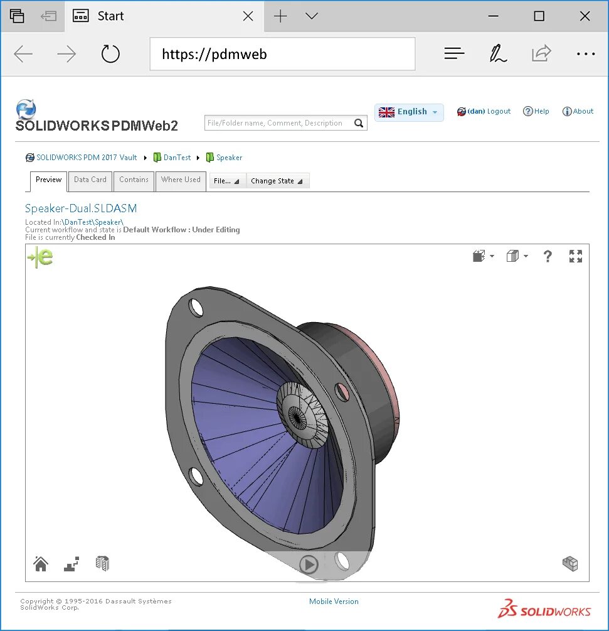The width and height of the screenshot is (609, 631).
Task: Open a new browser tab
Action: [x=280, y=16]
